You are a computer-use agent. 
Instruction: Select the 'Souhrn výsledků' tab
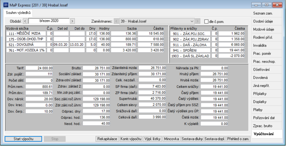18,13
